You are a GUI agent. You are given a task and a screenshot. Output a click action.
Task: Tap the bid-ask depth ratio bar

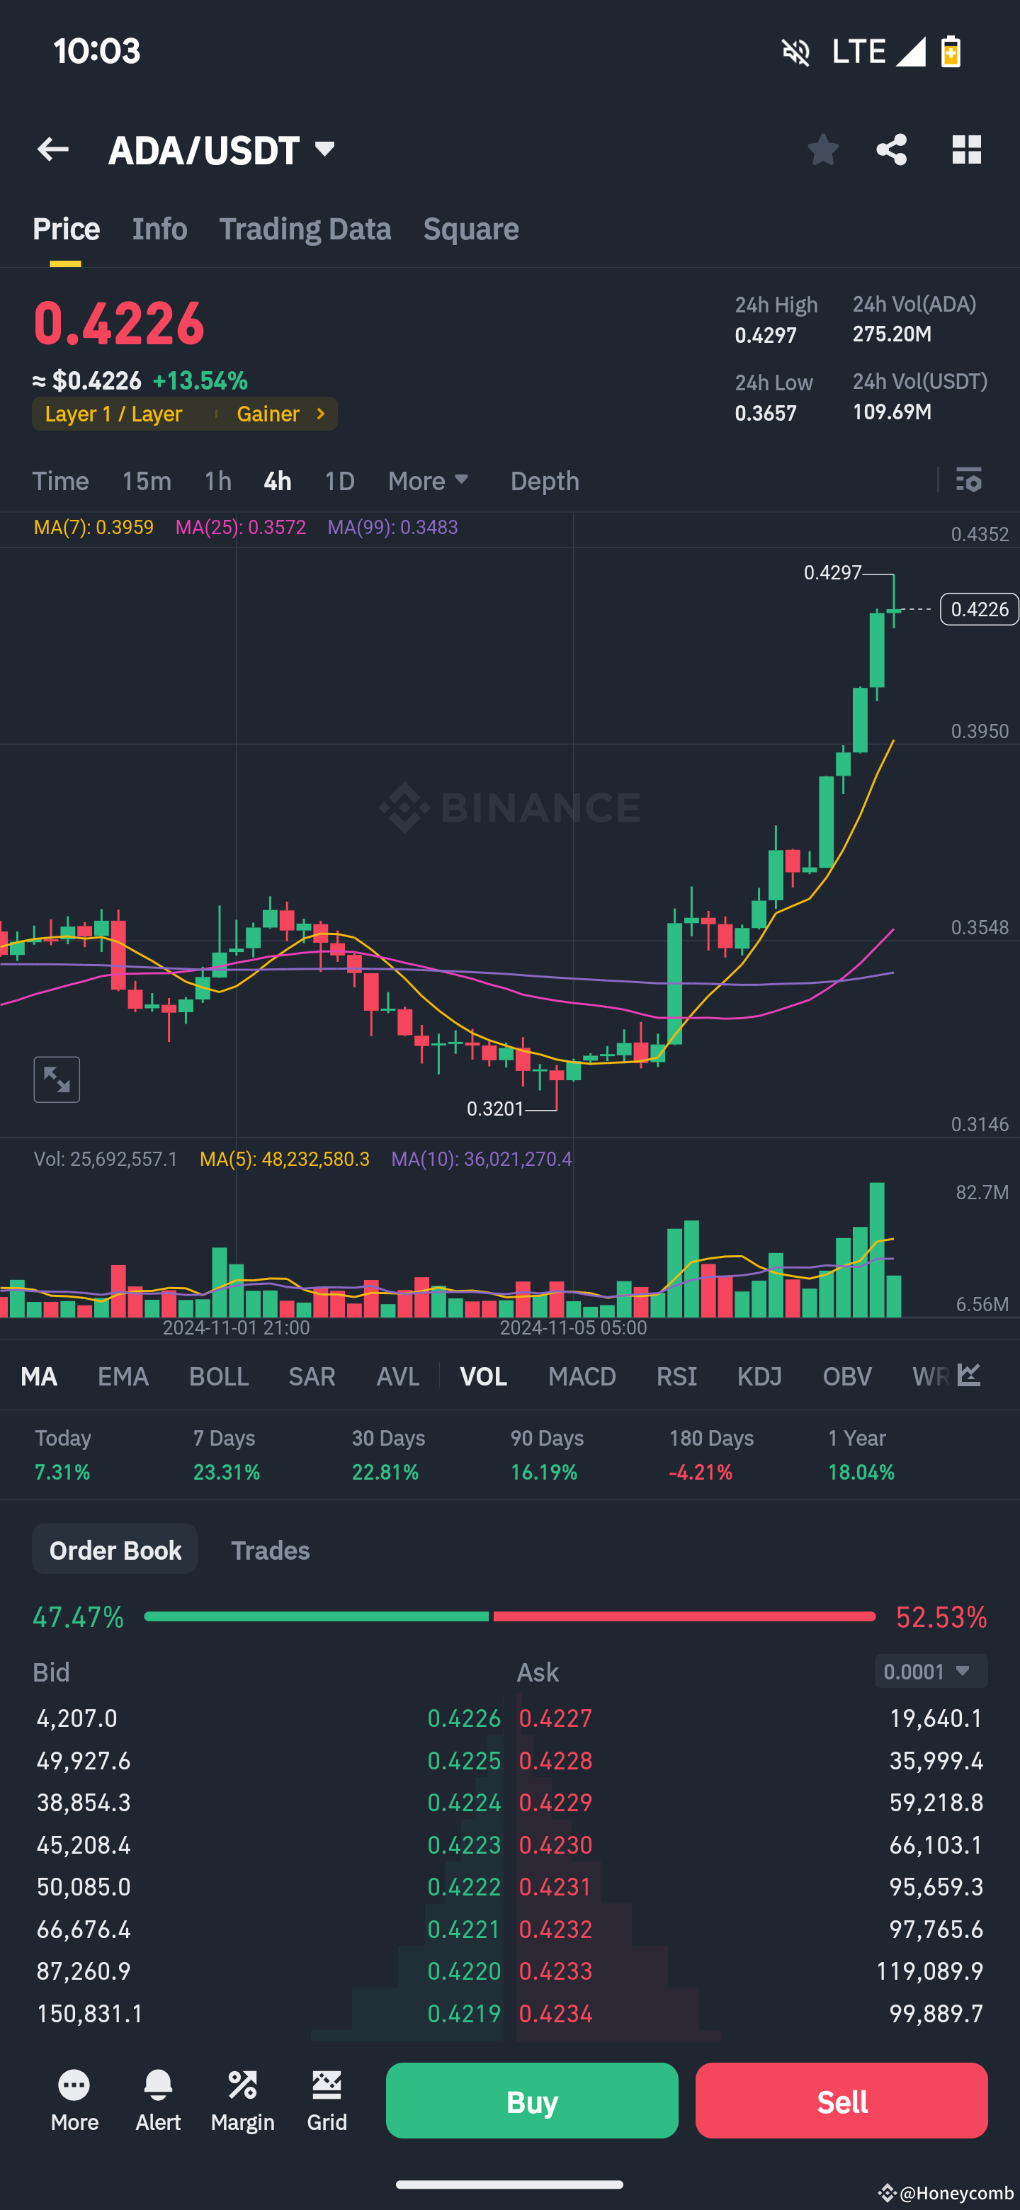pyautogui.click(x=509, y=1616)
